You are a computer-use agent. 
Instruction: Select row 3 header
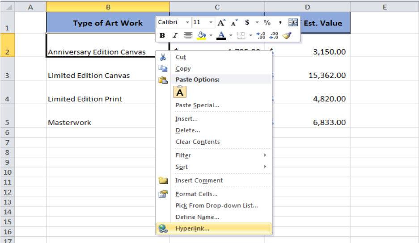(x=7, y=69)
